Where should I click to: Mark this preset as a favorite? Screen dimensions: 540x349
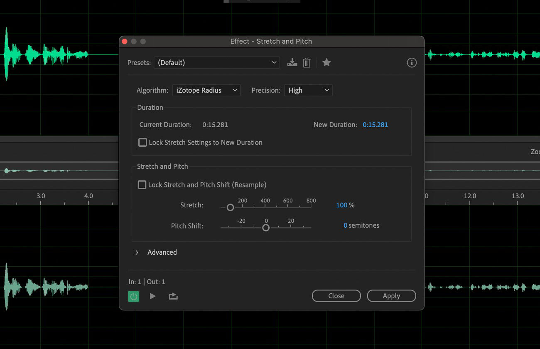click(326, 62)
